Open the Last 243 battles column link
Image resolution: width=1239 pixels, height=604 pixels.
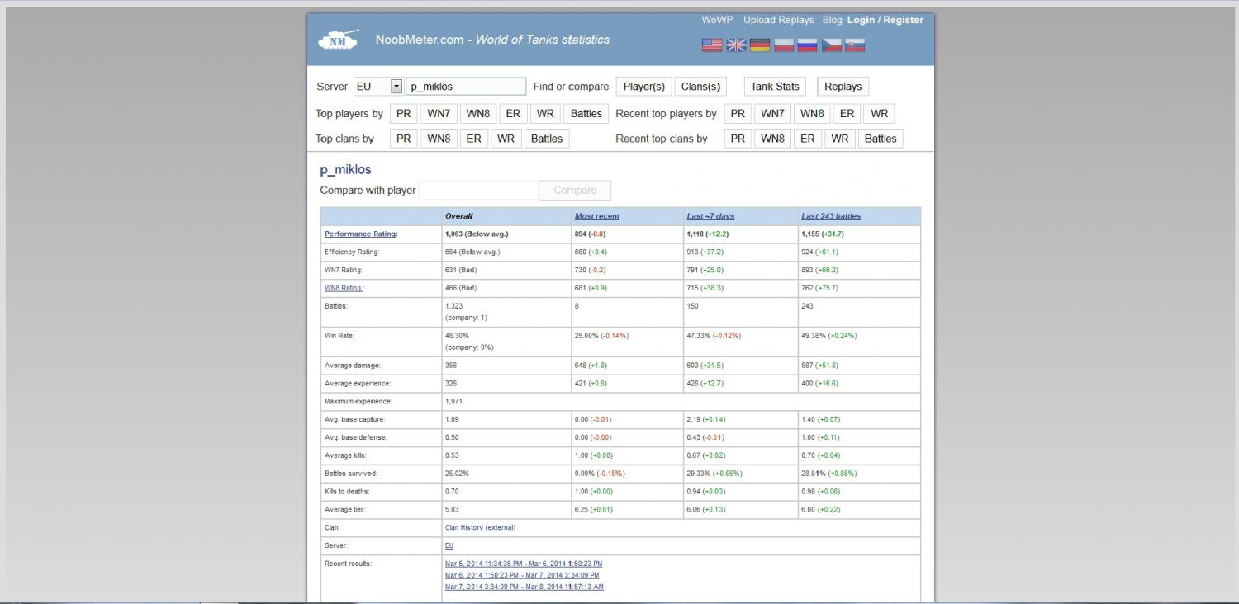(831, 216)
